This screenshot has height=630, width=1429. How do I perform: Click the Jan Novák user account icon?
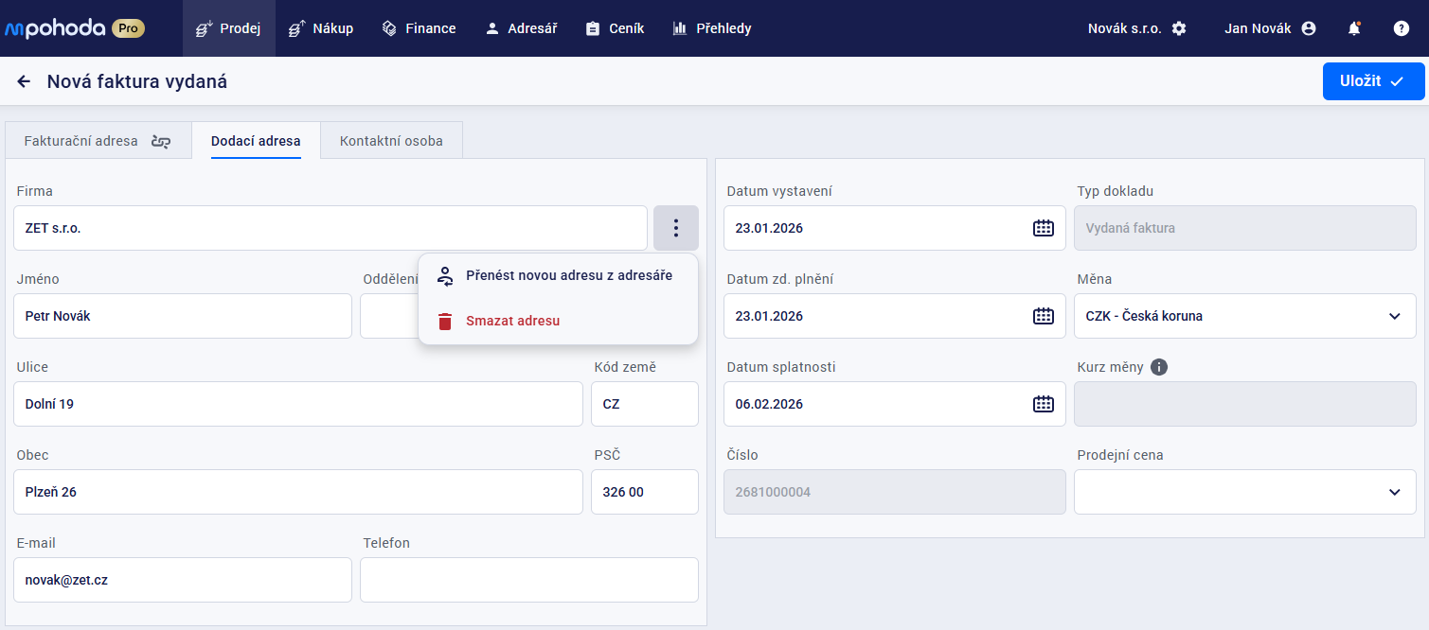[x=1309, y=28]
